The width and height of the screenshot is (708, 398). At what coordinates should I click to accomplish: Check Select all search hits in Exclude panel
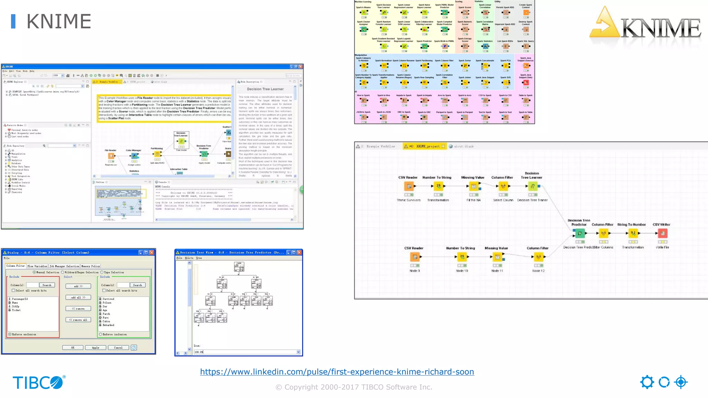tap(13, 291)
